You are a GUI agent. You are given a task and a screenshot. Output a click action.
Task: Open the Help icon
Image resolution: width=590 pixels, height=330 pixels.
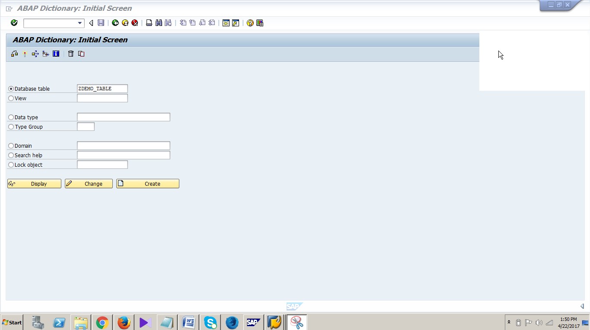coord(250,23)
